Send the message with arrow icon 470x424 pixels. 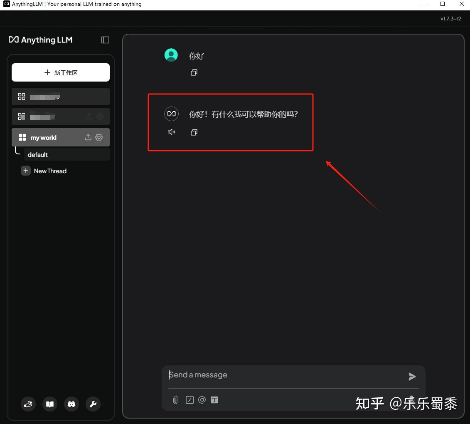[412, 376]
